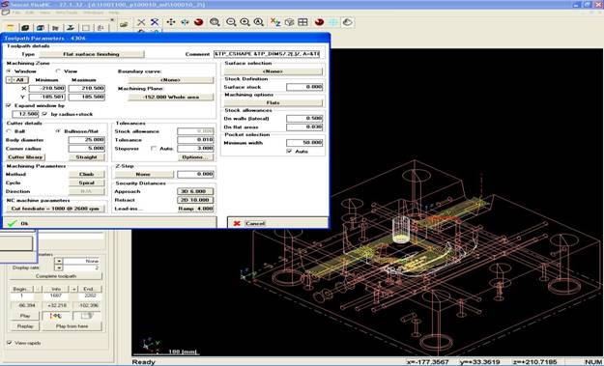Select the Ball cutter radio button
The image size is (604, 366).
point(9,131)
